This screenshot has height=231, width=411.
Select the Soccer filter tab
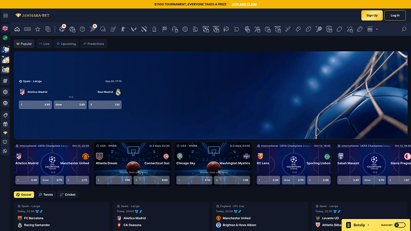pos(24,194)
